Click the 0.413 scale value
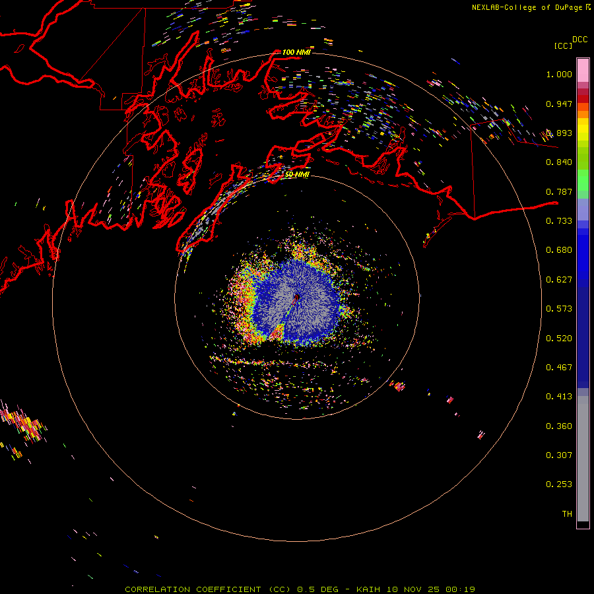The height and width of the screenshot is (594, 594). pos(559,397)
